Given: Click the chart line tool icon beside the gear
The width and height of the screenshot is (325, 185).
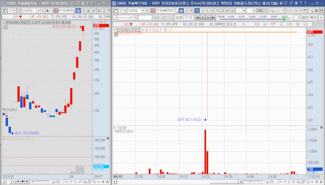Looking at the screenshot, I should [311, 10].
